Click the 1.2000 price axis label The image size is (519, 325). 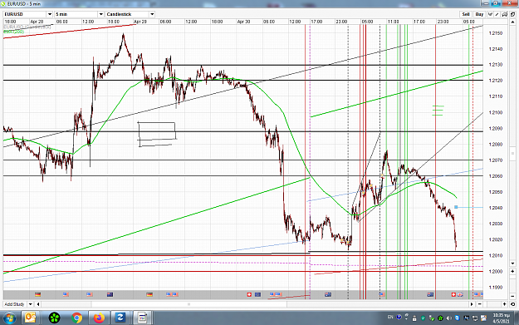pyautogui.click(x=496, y=271)
